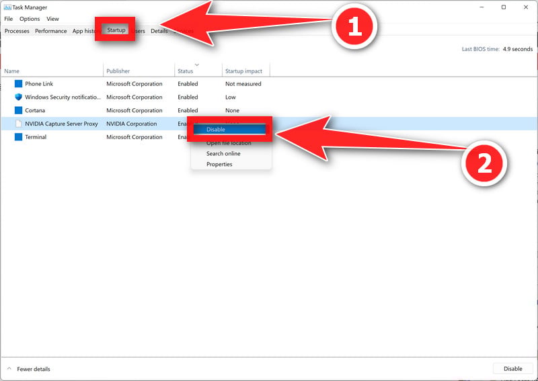Minimize the Task Manager window
Viewport: 538px width, 381px height.
tap(482, 7)
